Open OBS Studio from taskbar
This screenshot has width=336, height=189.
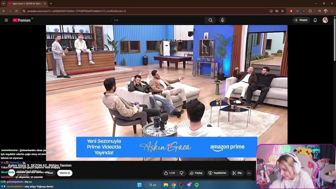181,185
